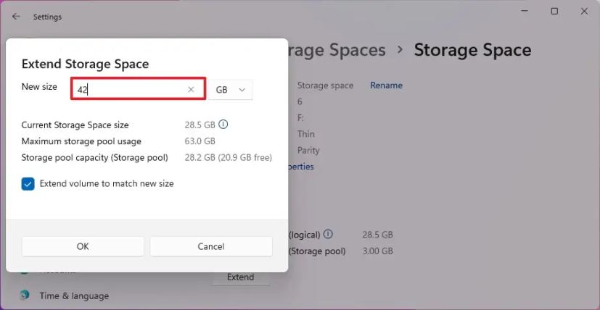Clear the New size field with X icon
Screen dimensions: 600x310
point(191,89)
